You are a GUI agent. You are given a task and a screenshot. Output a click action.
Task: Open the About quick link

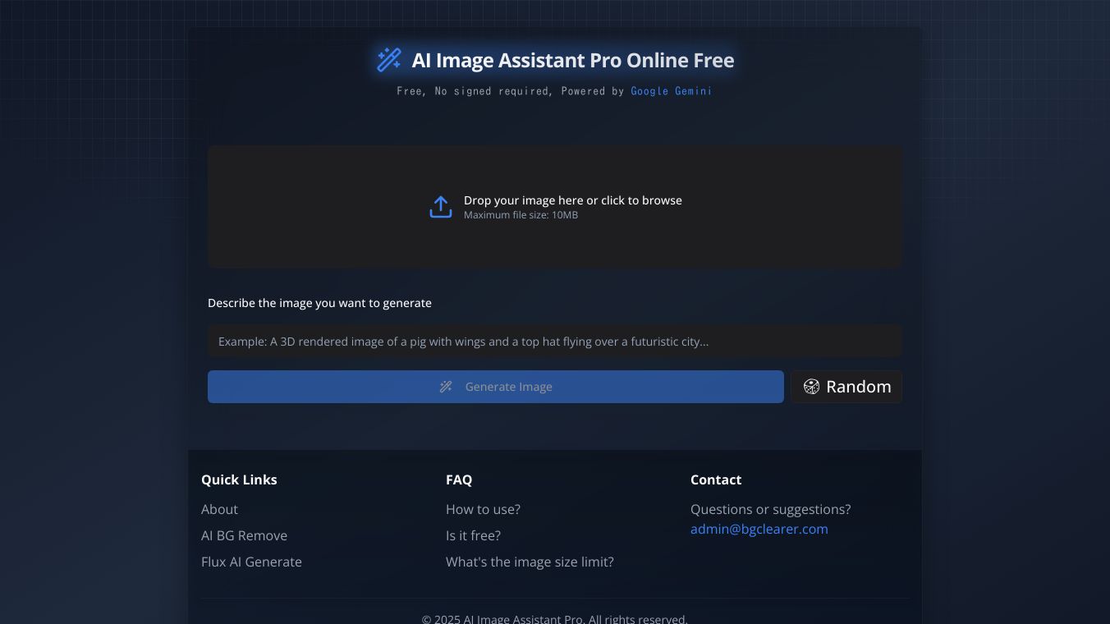(x=219, y=509)
